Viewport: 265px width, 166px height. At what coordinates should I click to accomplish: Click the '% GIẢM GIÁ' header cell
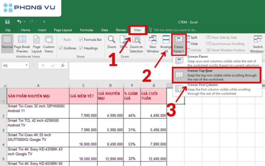click(132, 96)
